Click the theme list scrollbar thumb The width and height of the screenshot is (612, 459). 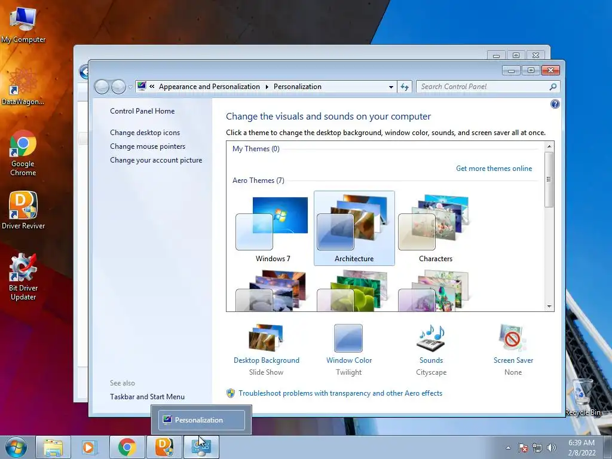click(x=549, y=179)
